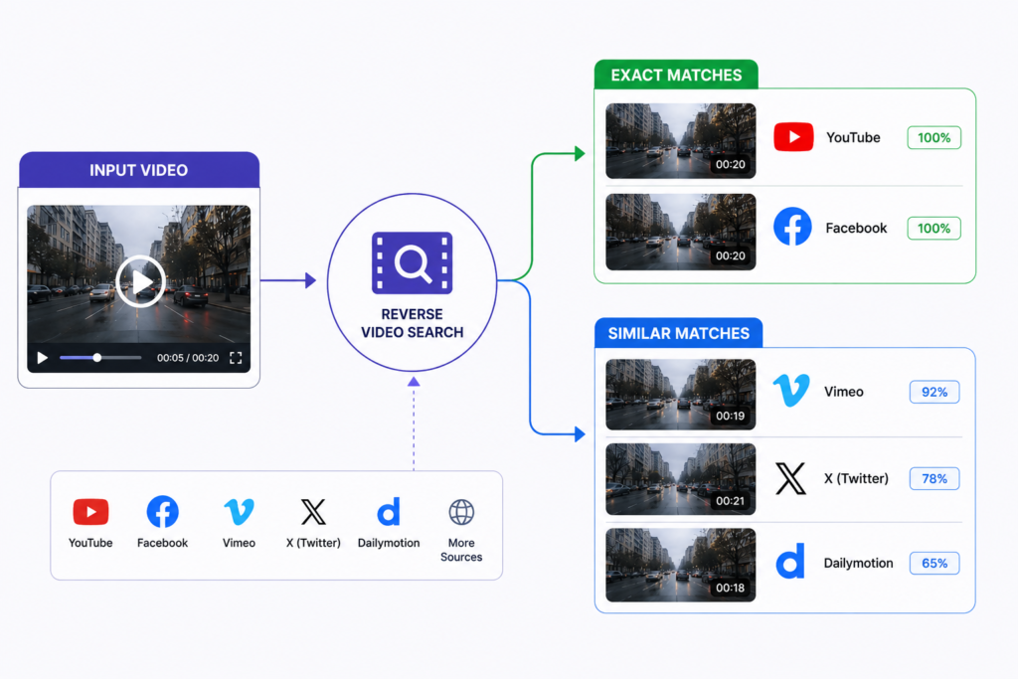Click the 78% badge next to X (Twitter)

pyautogui.click(x=934, y=479)
